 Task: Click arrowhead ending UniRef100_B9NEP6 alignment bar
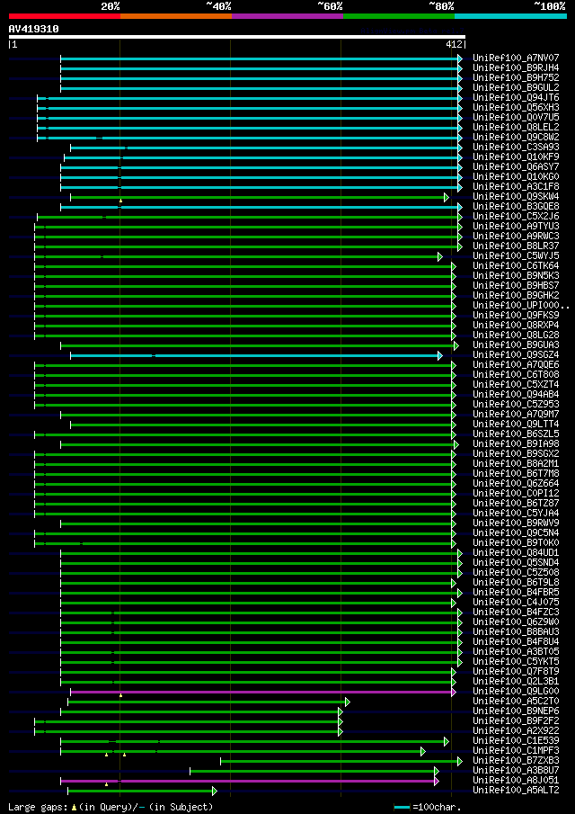pyautogui.click(x=341, y=711)
